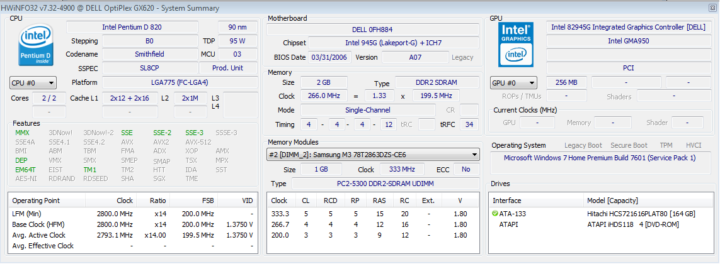Click the TM1 feature label
720x264 pixels.
(x=90, y=170)
